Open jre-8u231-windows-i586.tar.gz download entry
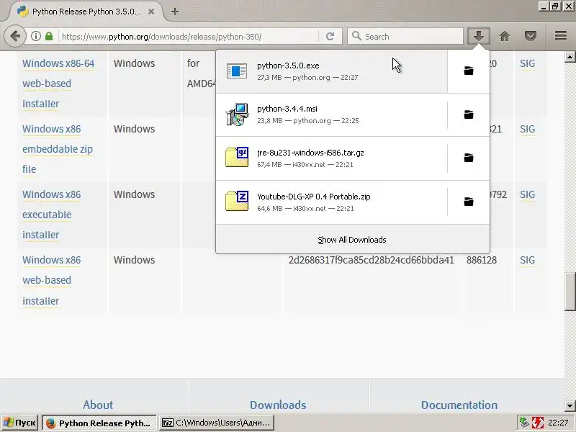Screen dimensions: 576x432 click(x=332, y=158)
